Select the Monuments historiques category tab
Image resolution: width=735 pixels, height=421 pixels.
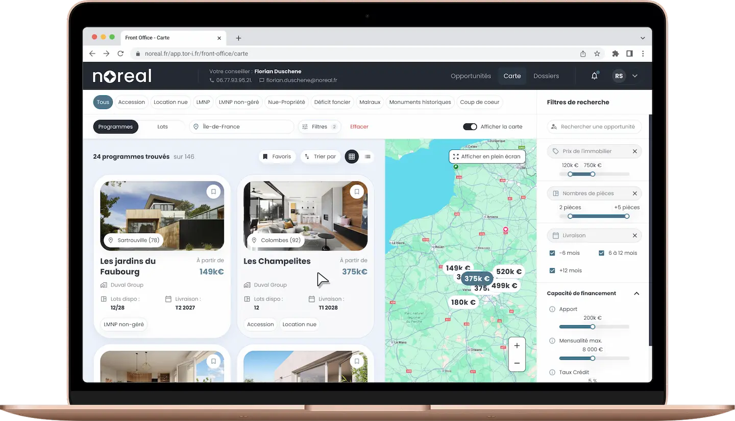pyautogui.click(x=420, y=102)
